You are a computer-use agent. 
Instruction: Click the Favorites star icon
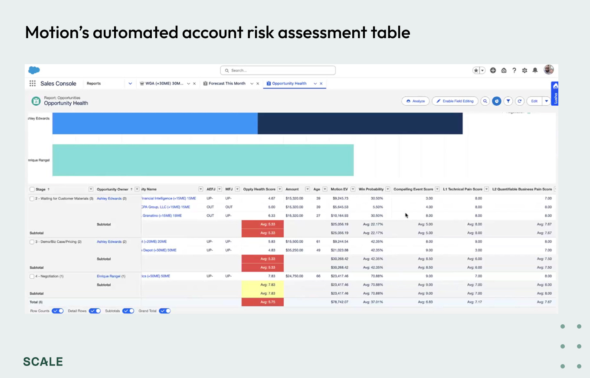click(x=476, y=70)
